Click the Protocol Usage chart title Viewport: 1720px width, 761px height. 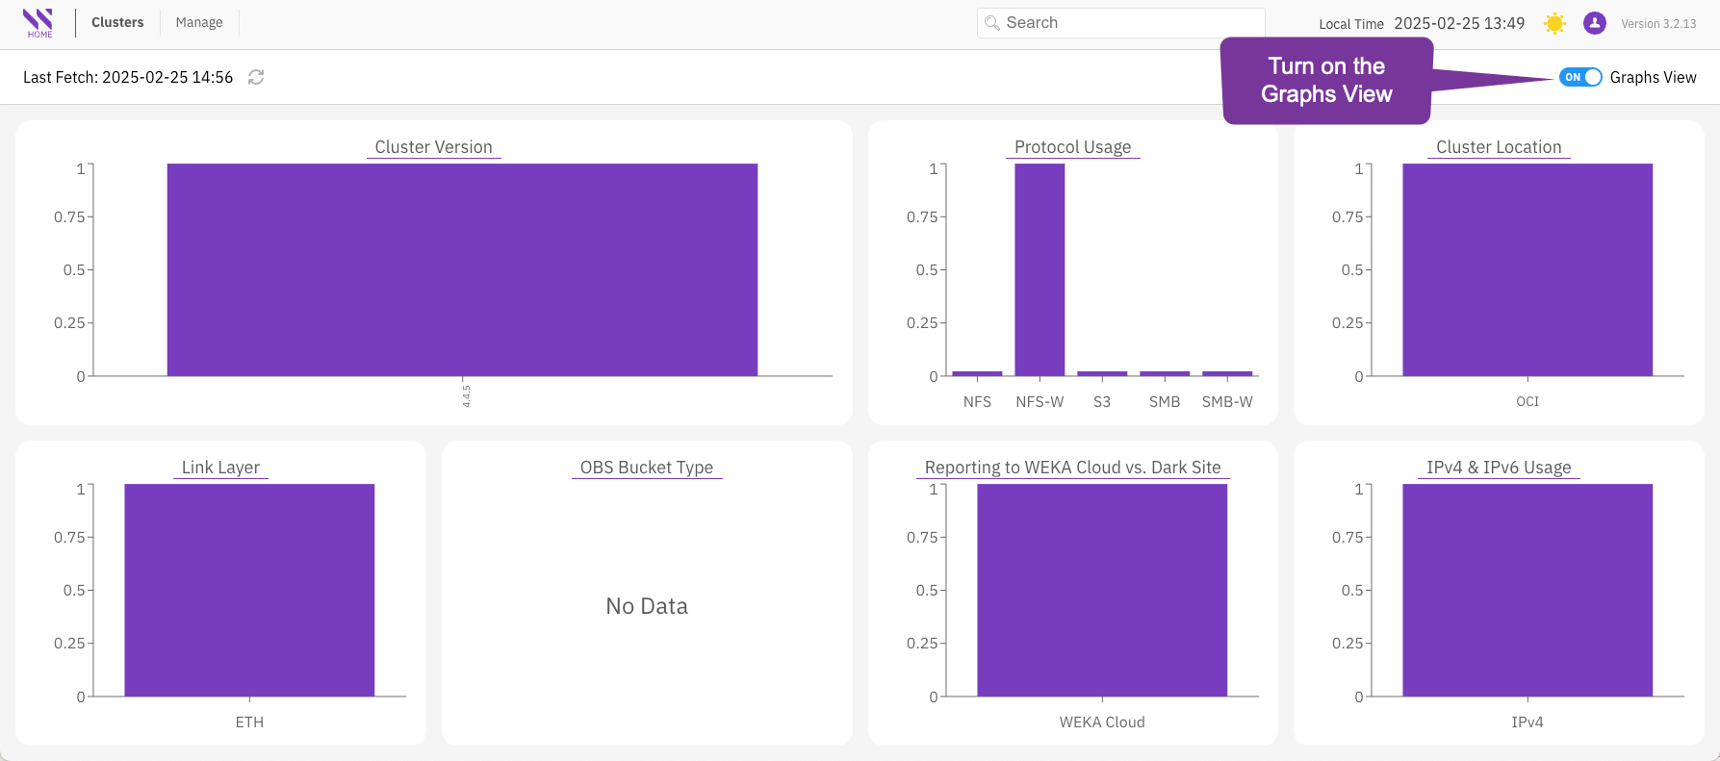pos(1072,147)
